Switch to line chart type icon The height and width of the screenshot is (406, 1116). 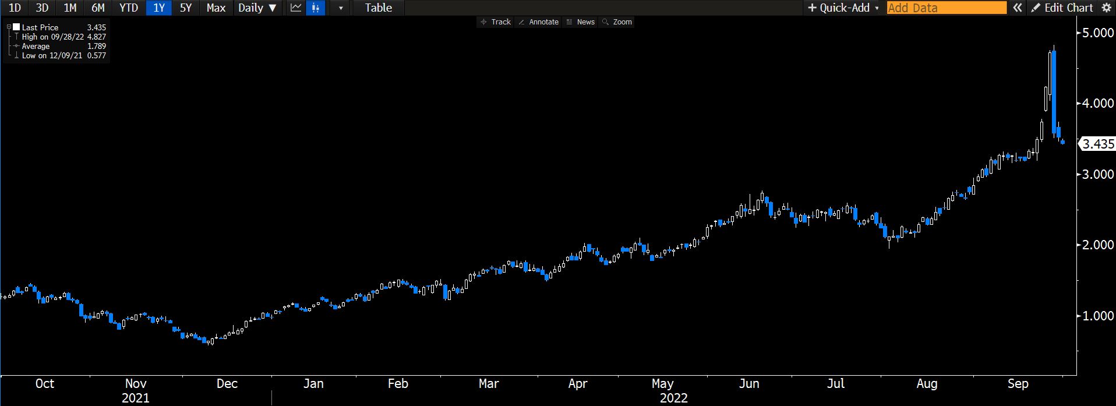pos(296,8)
